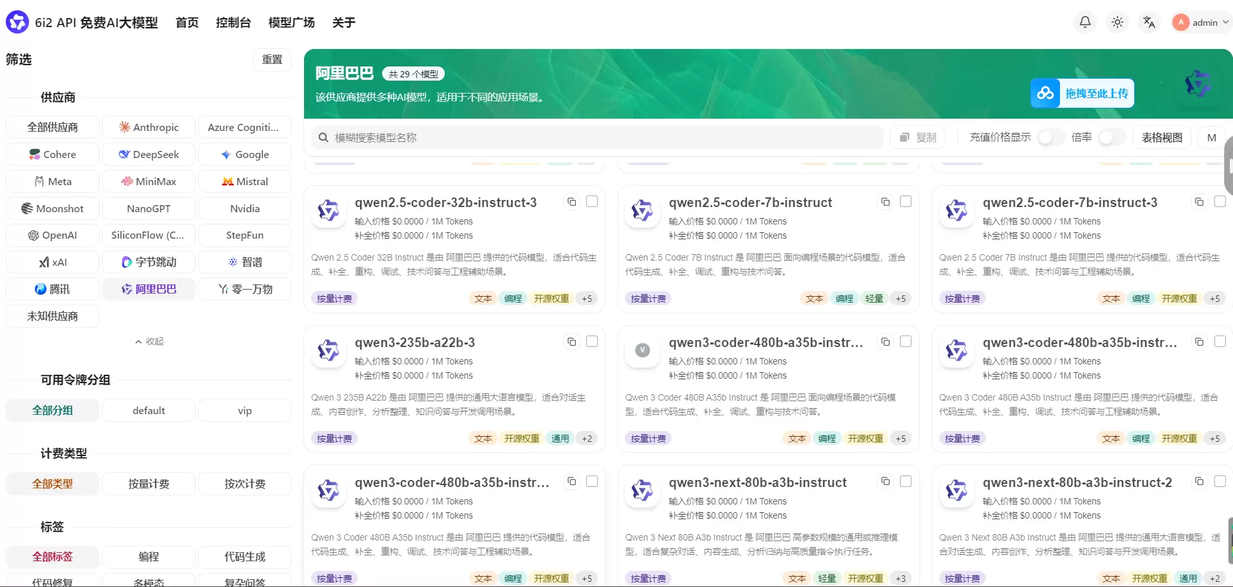The width and height of the screenshot is (1233, 587).
Task: Toggle 倍率 switch
Action: (1112, 137)
